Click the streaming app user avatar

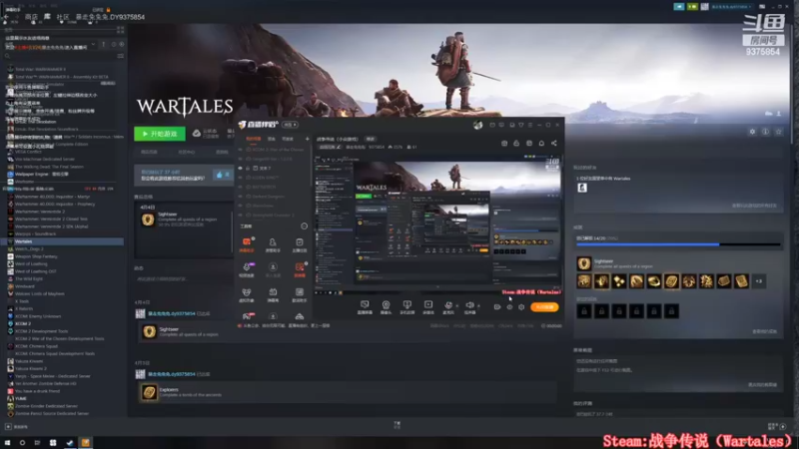pyautogui.click(x=477, y=125)
